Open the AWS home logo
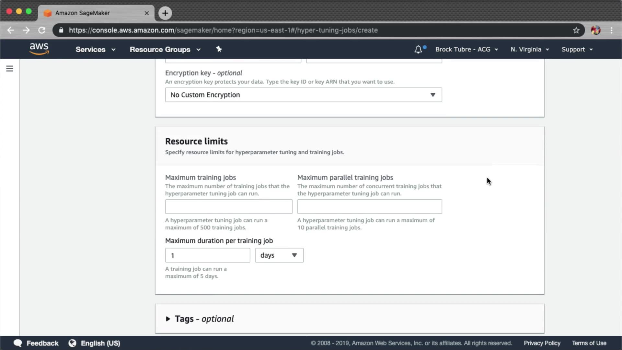 pos(39,49)
